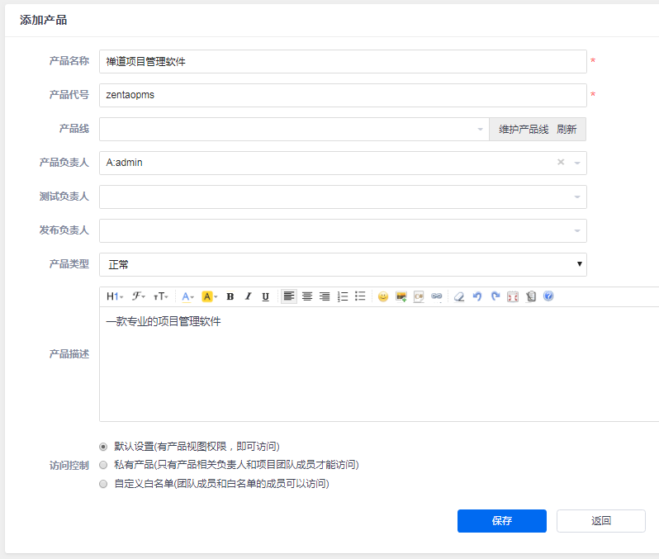The image size is (659, 559).
Task: Insert a code block (C# icon)
Action: coord(419,296)
